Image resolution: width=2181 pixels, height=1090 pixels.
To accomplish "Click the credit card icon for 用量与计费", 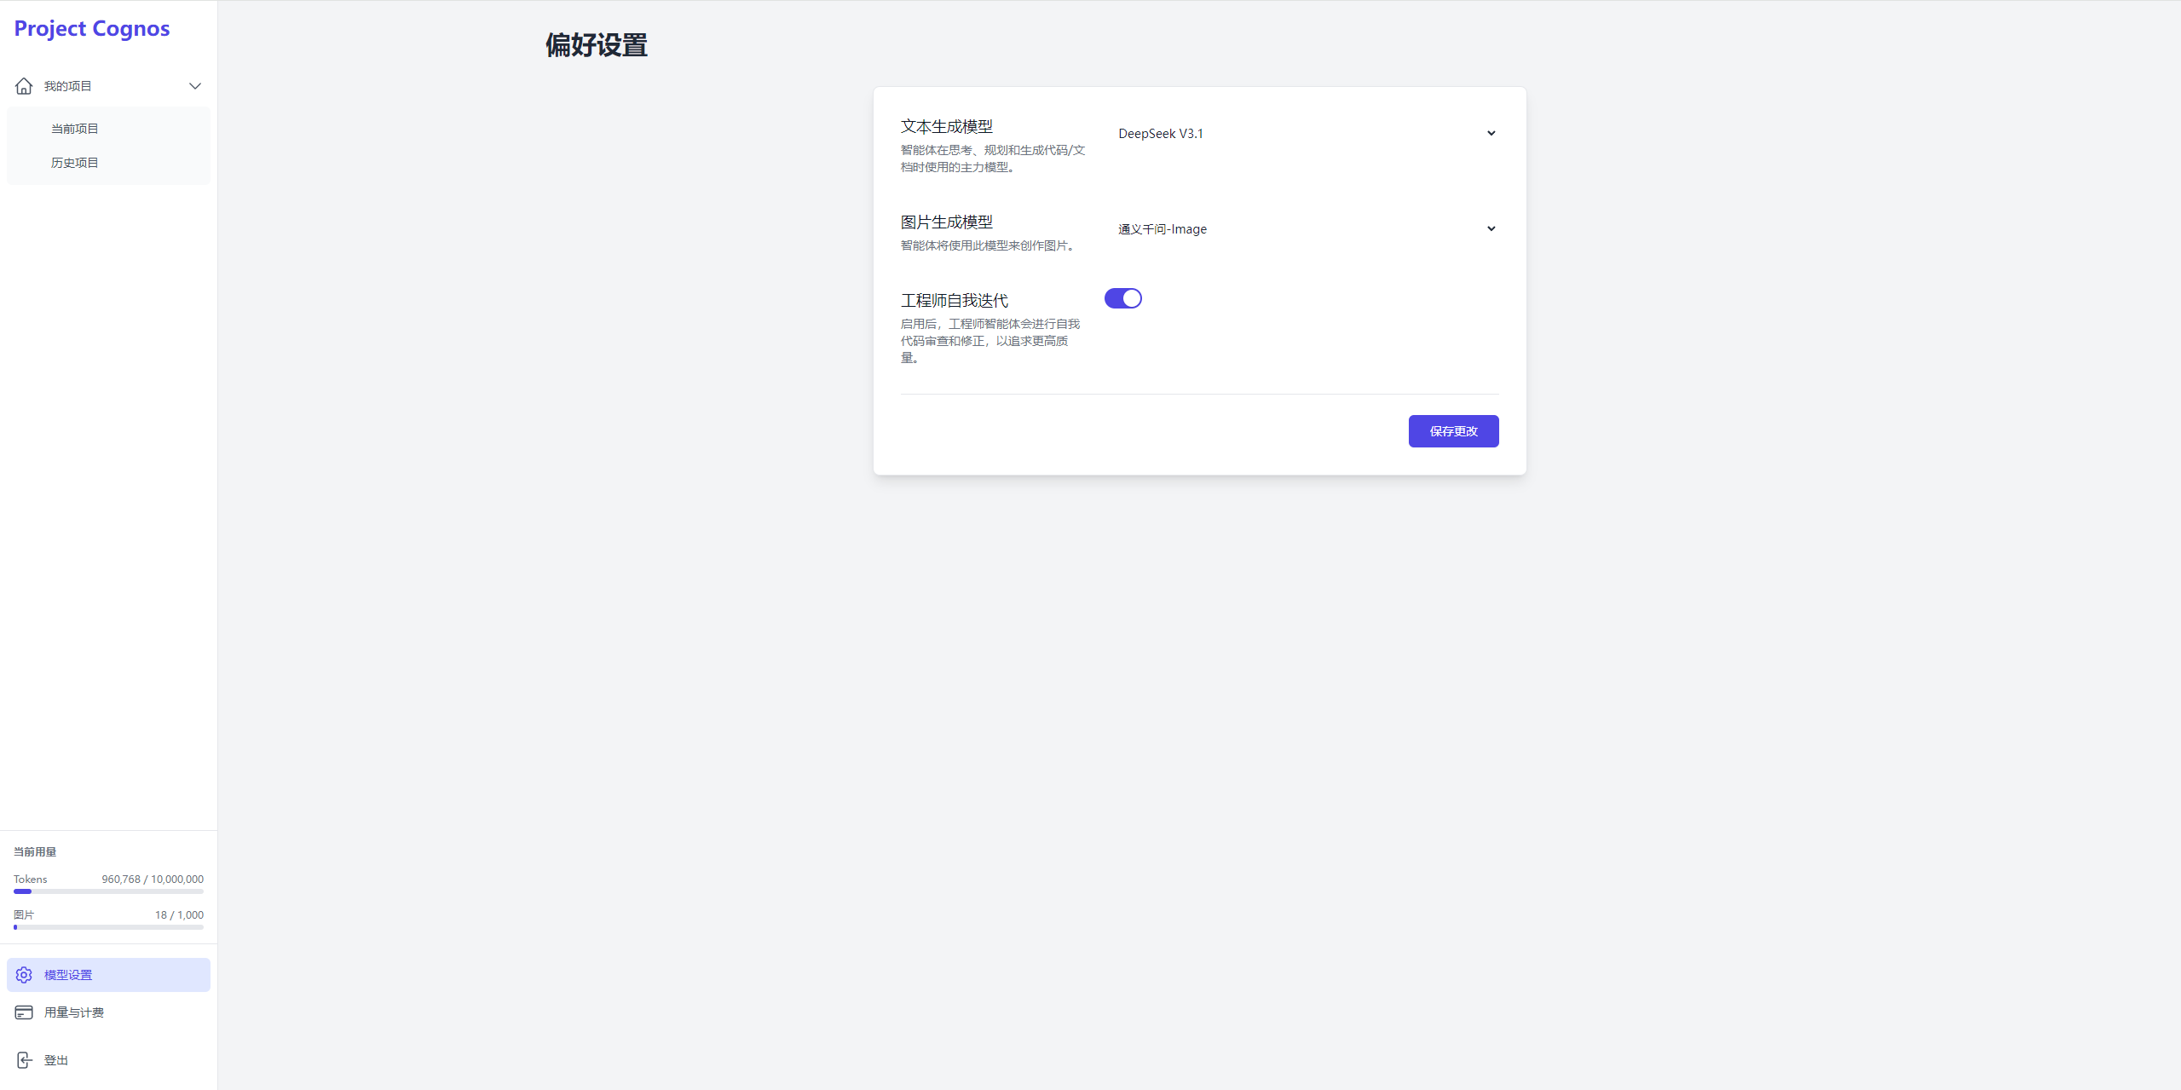I will click(24, 1012).
